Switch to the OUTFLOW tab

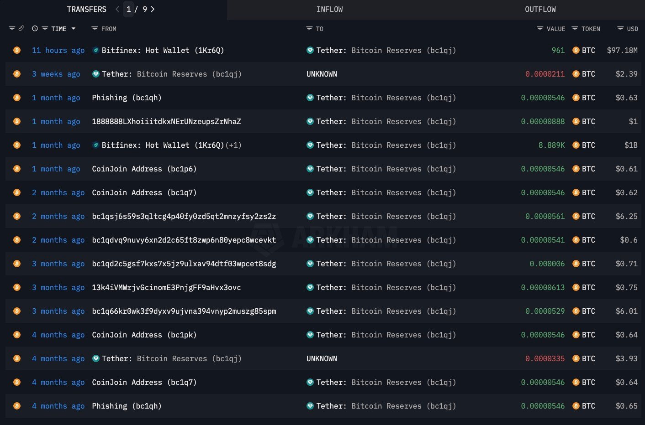[x=540, y=9]
